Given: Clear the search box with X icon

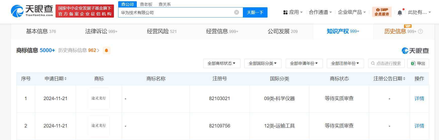Looking at the screenshot, I should tap(236, 12).
